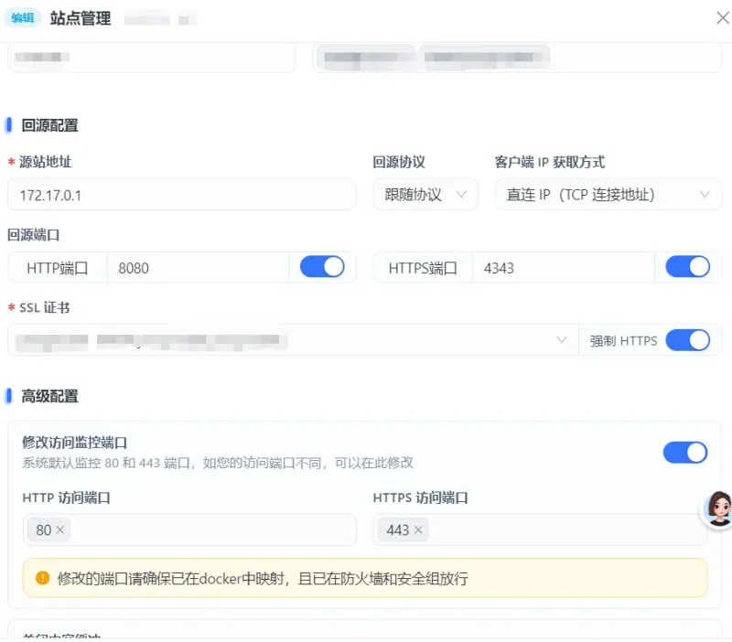Turn off 修改访问监控端口 switch
The height and width of the screenshot is (642, 732).
click(685, 453)
